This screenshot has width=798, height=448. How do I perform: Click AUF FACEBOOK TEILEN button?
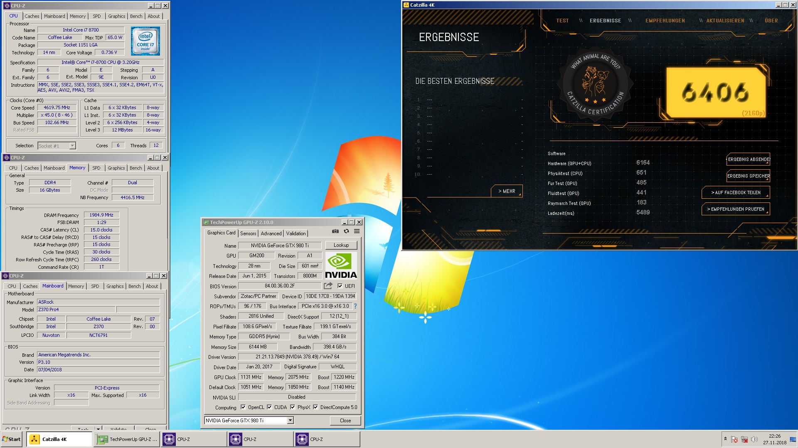point(736,192)
